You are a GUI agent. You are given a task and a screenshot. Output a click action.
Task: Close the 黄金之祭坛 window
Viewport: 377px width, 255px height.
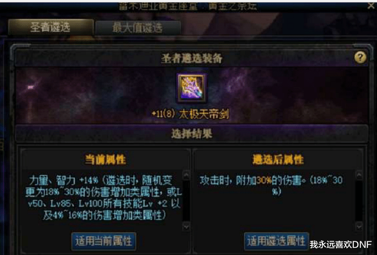(371, 6)
